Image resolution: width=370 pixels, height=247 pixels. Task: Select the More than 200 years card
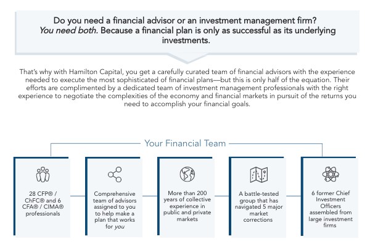tap(186, 196)
